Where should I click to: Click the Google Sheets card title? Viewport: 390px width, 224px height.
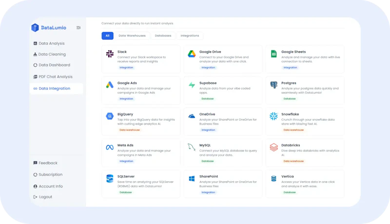click(293, 52)
